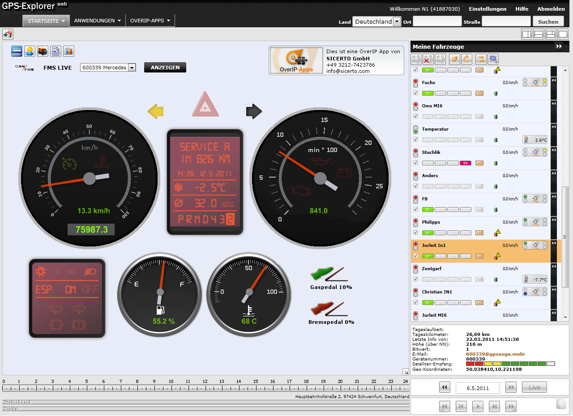Image resolution: width=573 pixels, height=416 pixels.
Task: Click the document report icon
Action: click(56, 51)
